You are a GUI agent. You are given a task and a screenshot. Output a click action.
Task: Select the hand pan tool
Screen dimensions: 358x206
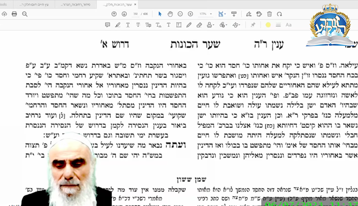click(x=171, y=13)
